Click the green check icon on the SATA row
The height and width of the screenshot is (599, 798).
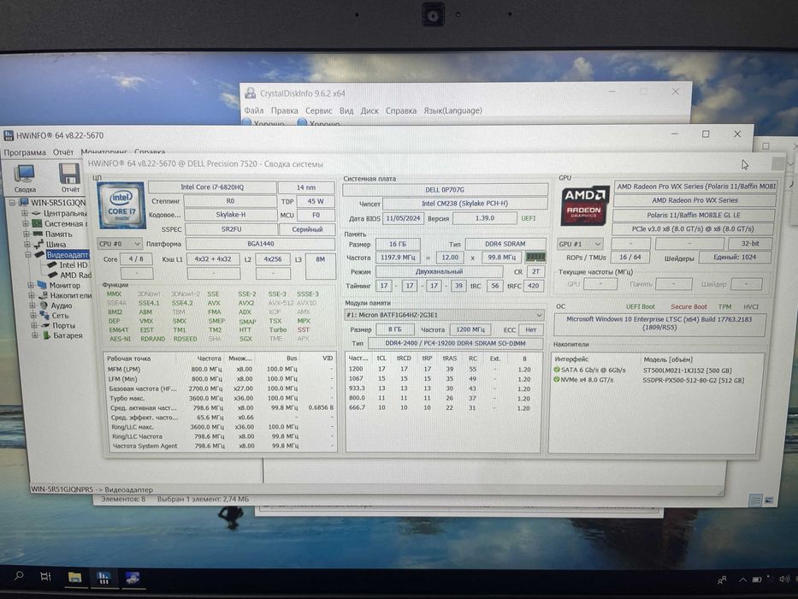coord(557,370)
